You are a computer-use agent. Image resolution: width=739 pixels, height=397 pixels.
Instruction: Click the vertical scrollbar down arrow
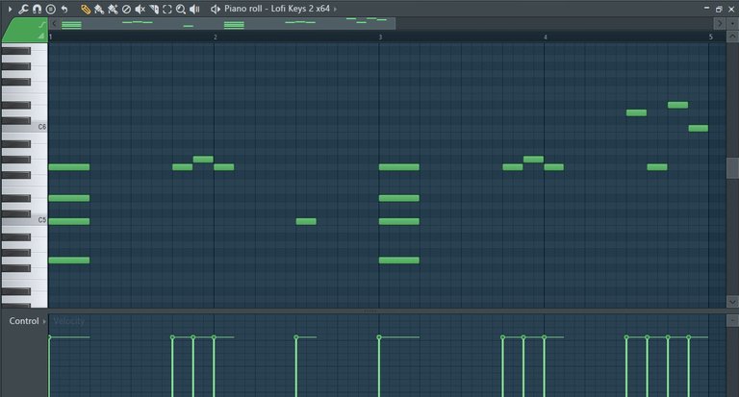pyautogui.click(x=732, y=302)
